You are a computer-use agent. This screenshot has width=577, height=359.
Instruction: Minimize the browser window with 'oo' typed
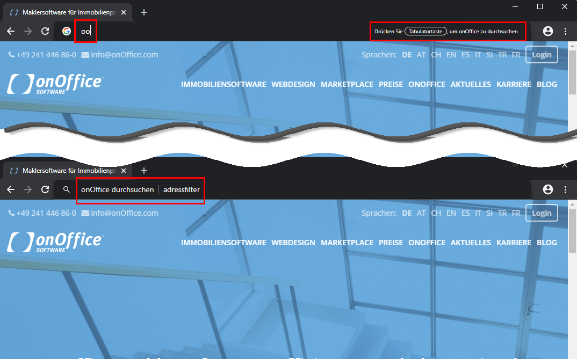coord(515,6)
